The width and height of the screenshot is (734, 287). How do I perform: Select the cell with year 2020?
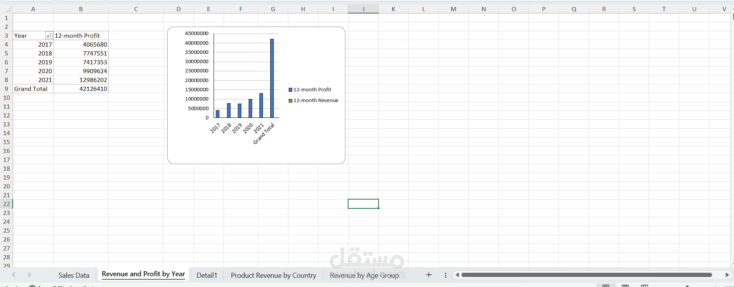pos(33,71)
